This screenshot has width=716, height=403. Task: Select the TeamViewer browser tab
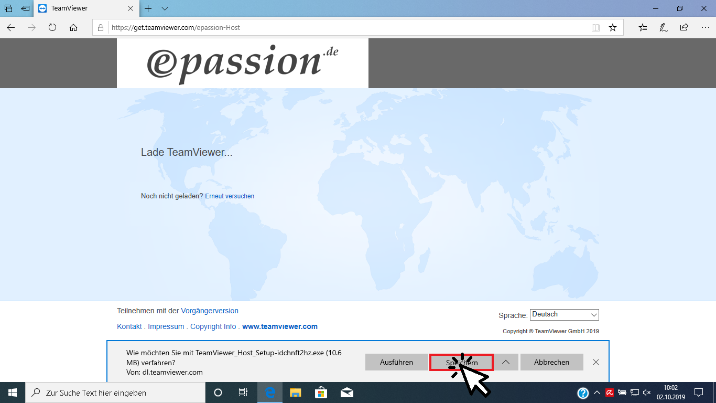point(87,8)
